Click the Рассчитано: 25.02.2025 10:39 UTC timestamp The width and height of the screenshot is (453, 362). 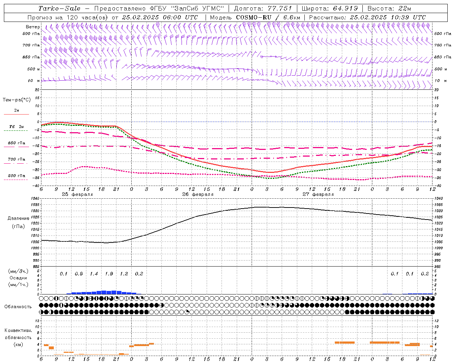(x=367, y=17)
